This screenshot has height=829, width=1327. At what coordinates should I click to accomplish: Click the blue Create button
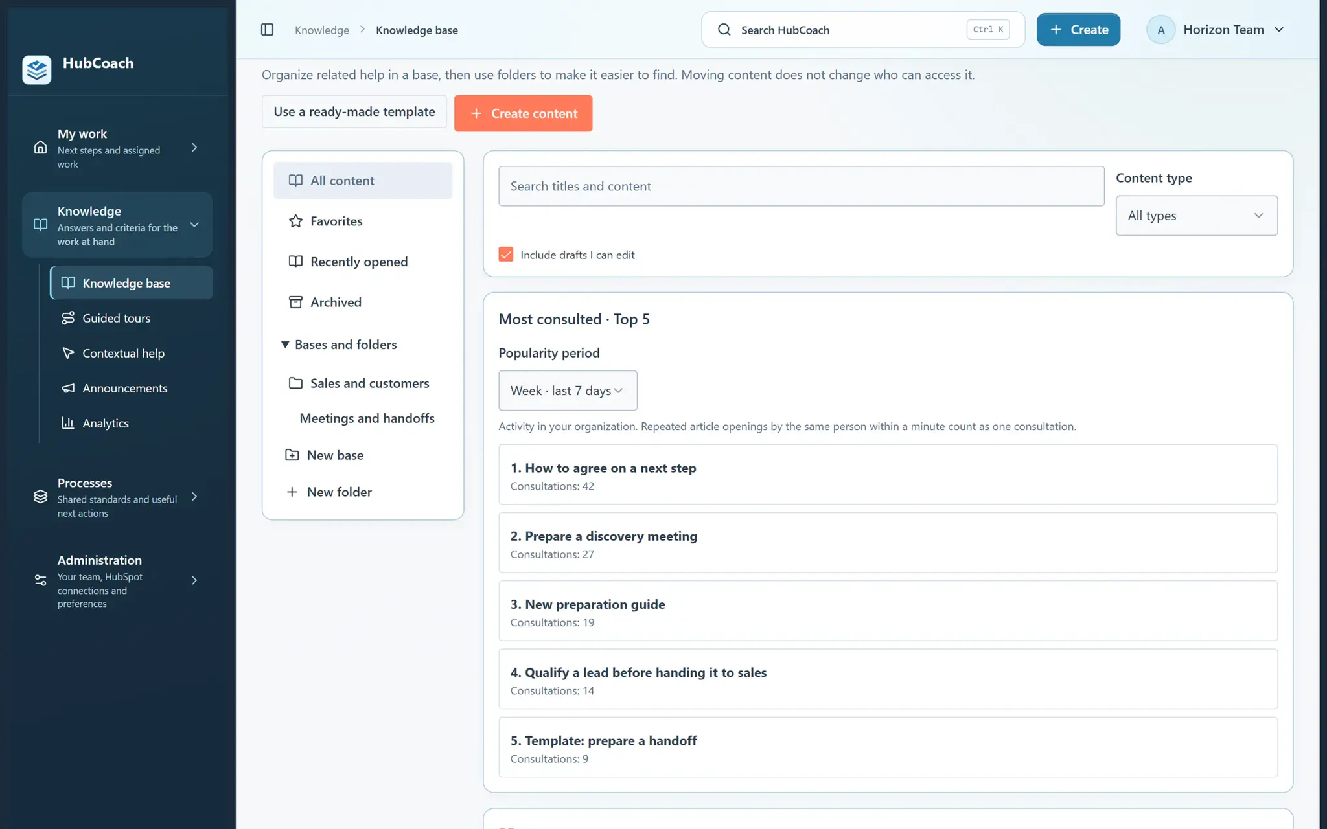(x=1078, y=30)
